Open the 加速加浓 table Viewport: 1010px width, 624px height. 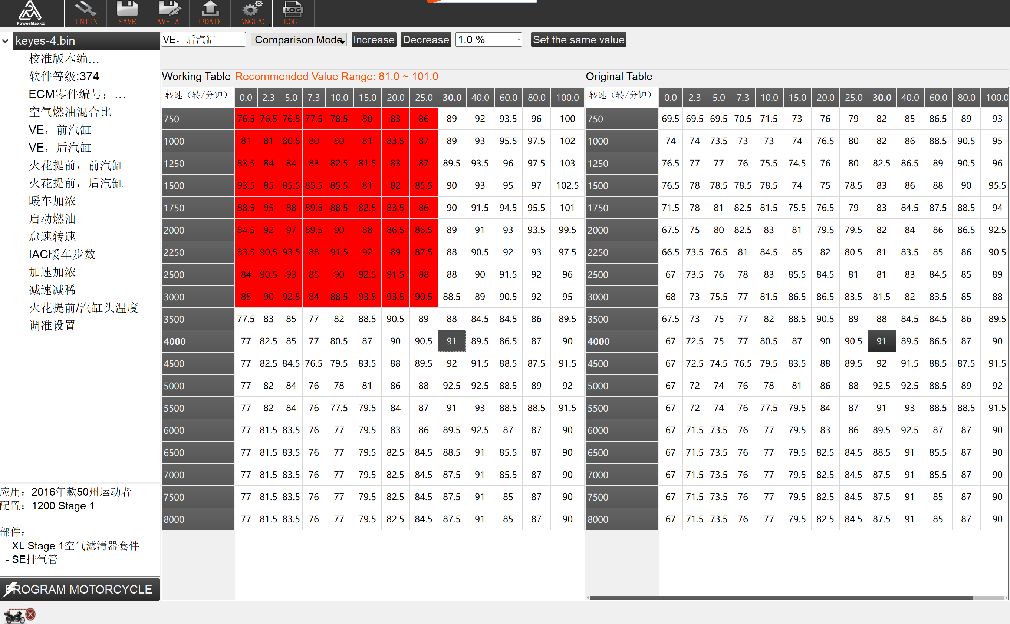coord(52,272)
